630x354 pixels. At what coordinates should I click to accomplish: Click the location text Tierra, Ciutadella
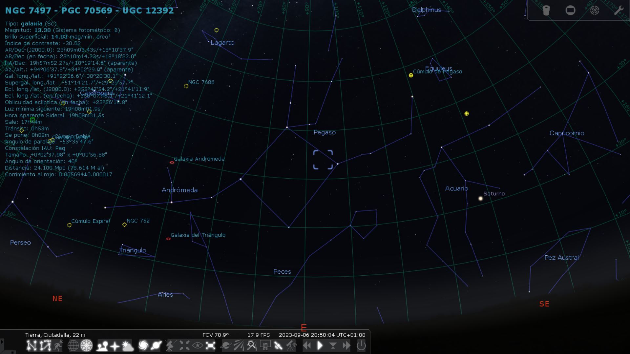coord(55,335)
